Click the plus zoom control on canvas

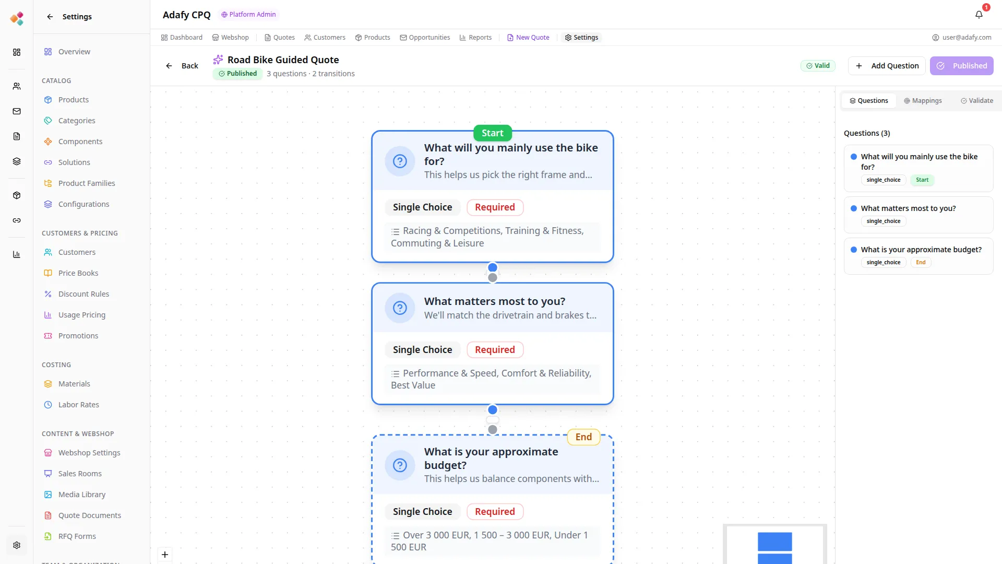click(165, 555)
